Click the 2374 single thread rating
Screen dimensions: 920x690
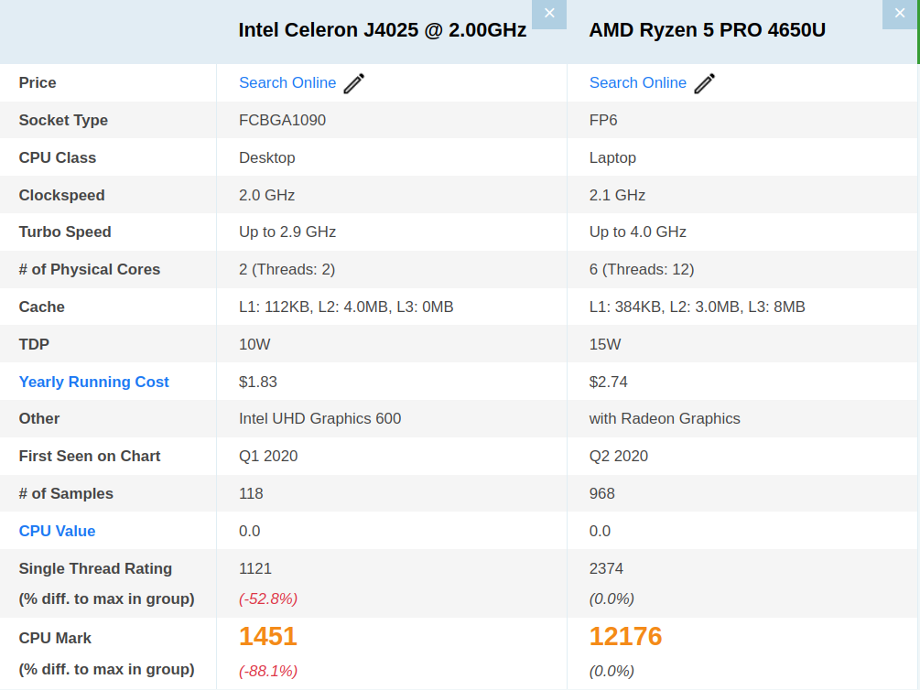coord(606,568)
